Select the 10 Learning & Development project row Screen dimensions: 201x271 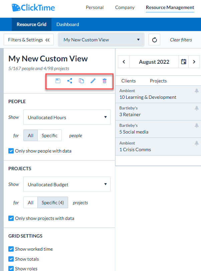pos(158,94)
